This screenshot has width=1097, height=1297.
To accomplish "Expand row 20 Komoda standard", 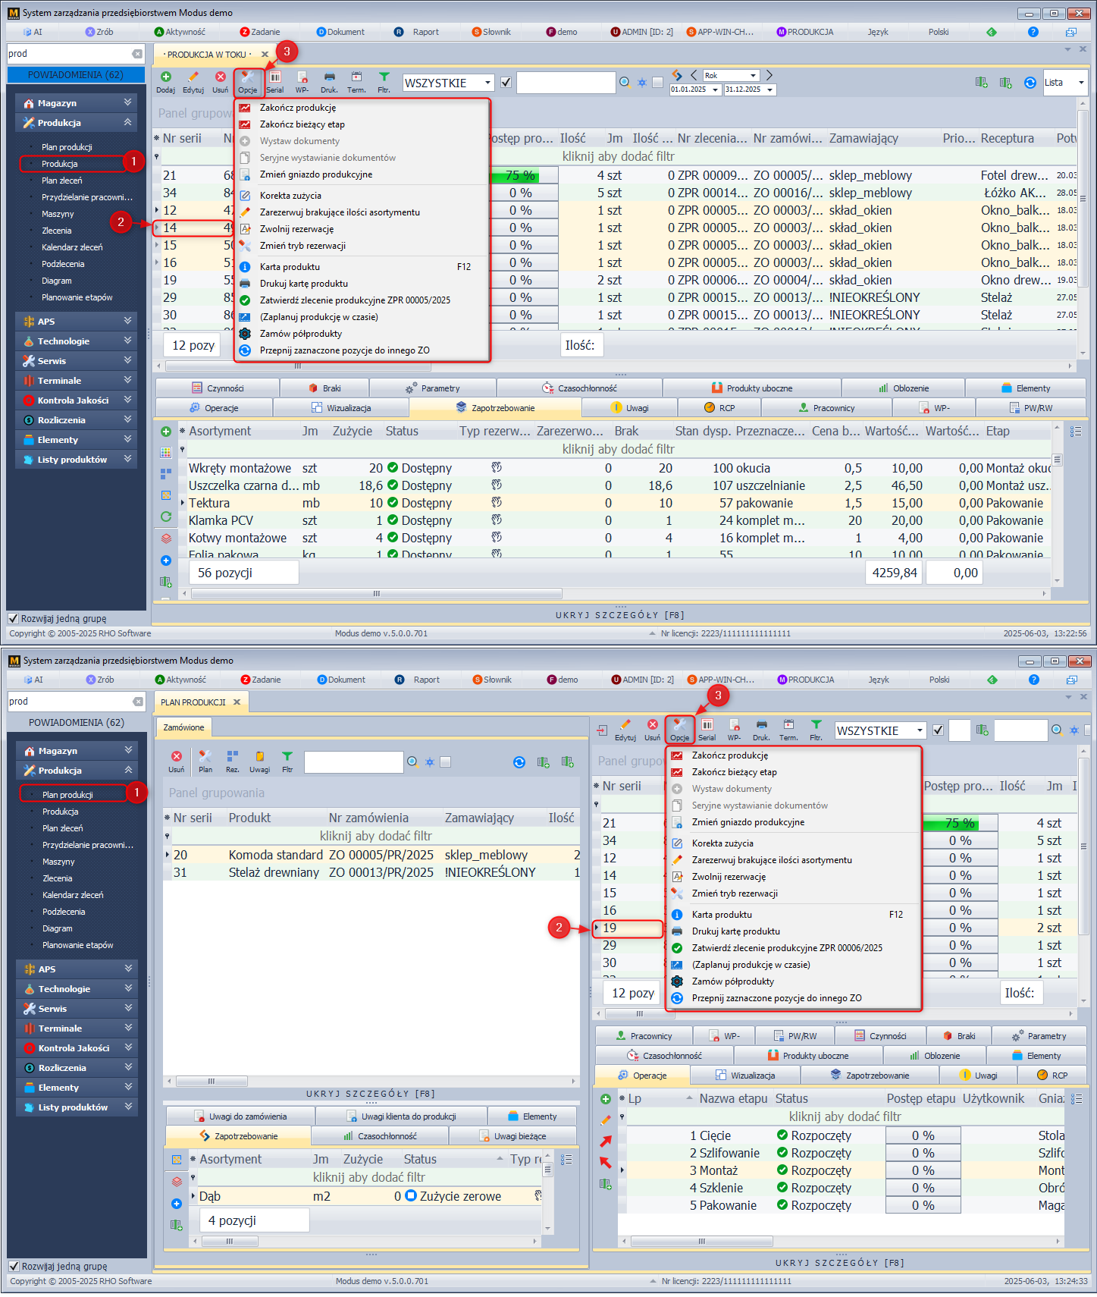I will [168, 855].
